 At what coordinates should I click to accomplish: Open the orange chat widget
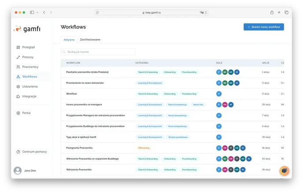(x=285, y=171)
